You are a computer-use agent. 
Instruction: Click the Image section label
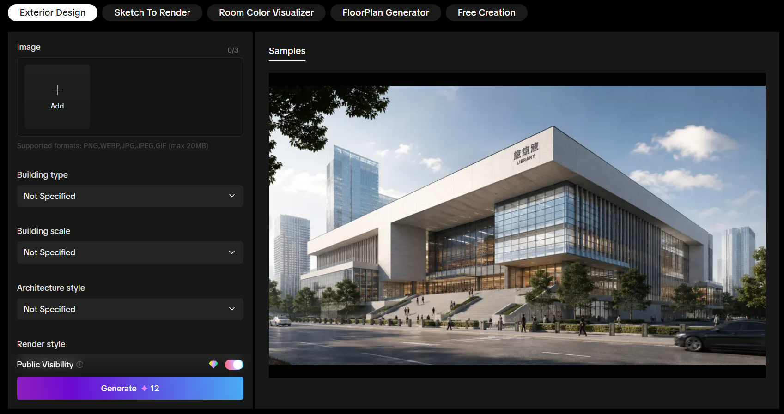point(29,47)
